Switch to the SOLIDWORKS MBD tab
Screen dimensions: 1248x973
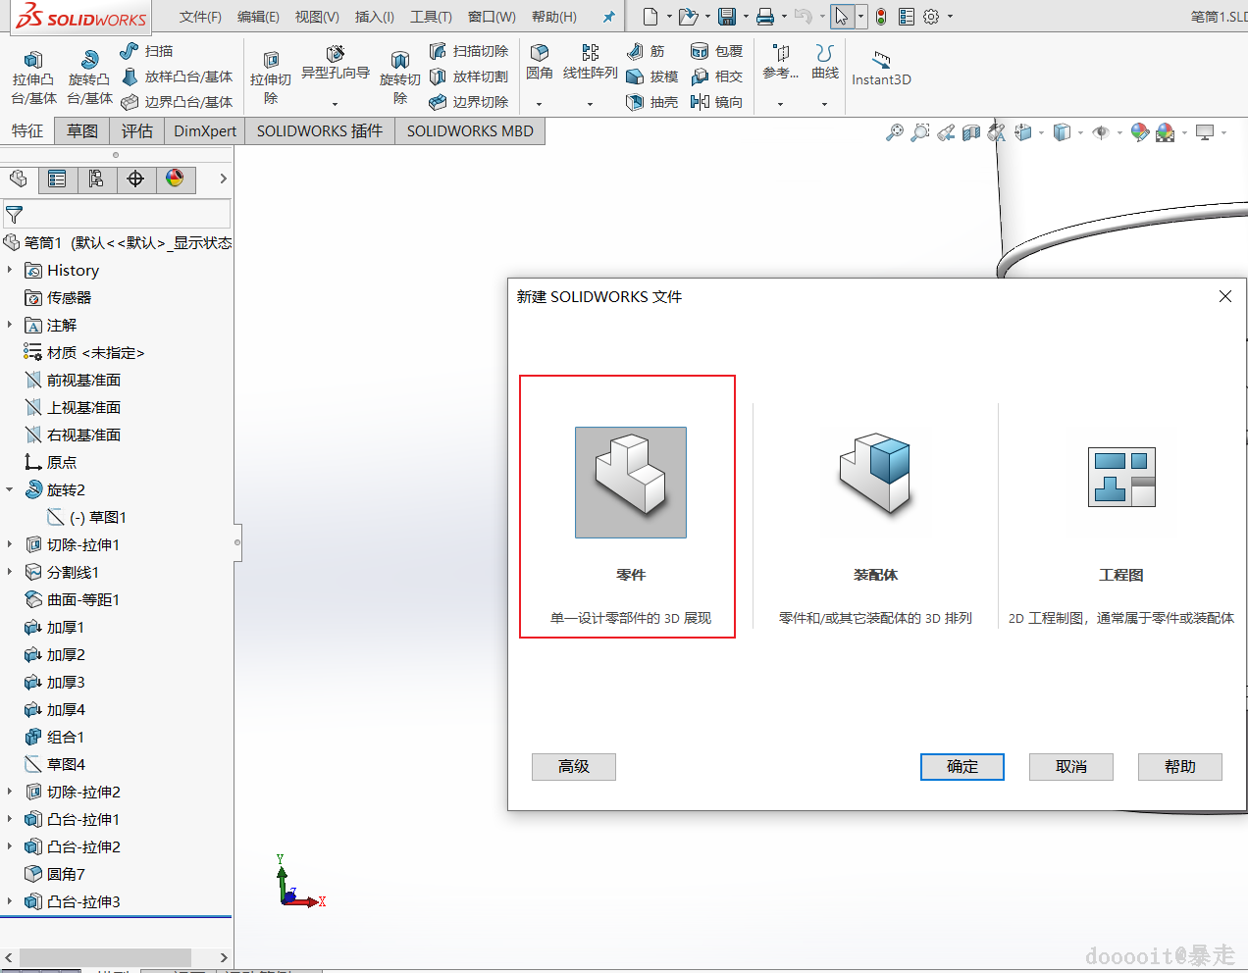coord(470,130)
